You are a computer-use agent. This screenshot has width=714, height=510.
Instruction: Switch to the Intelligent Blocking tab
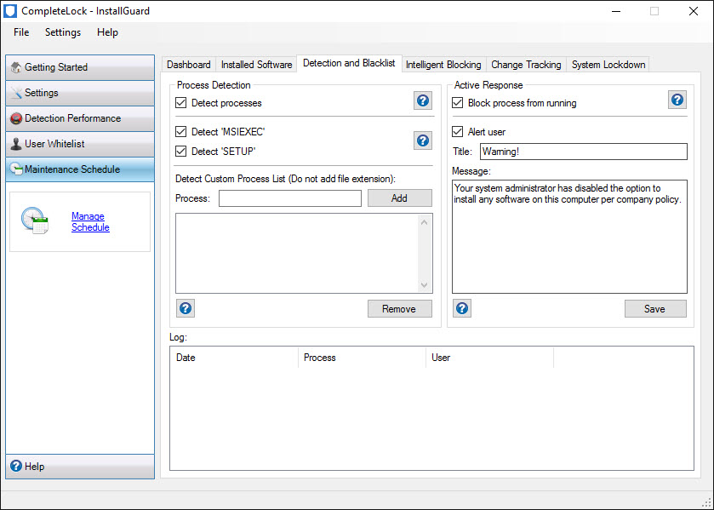click(443, 65)
